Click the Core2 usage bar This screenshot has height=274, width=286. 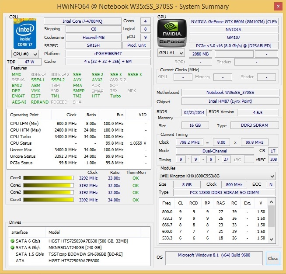[x=49, y=193]
